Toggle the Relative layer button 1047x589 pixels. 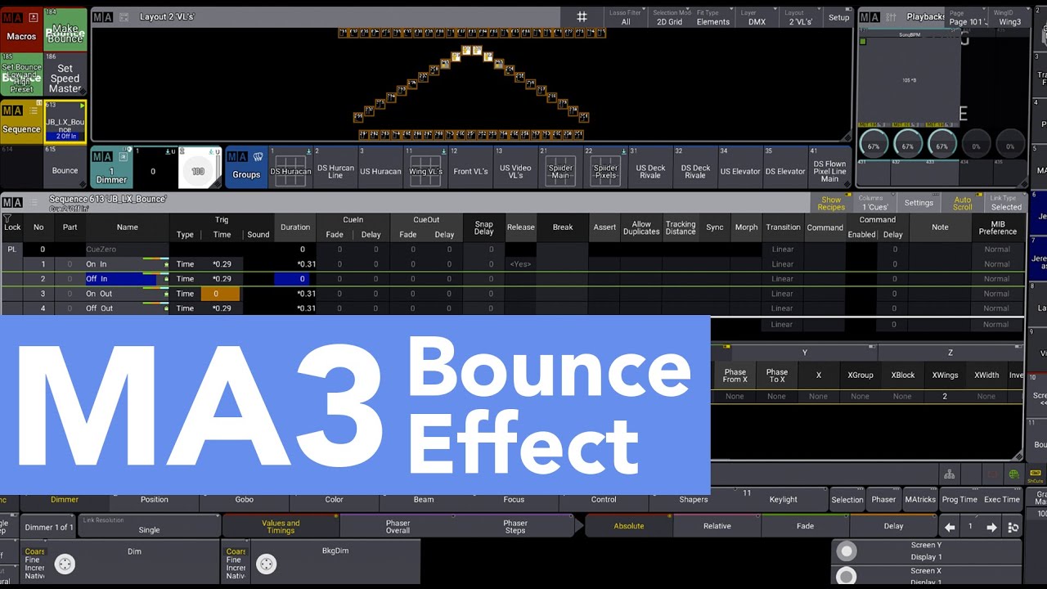tap(717, 526)
